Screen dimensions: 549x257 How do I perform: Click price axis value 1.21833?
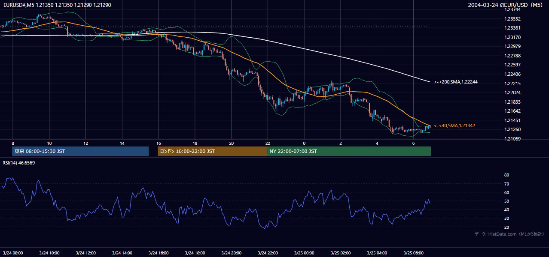tap(512, 102)
